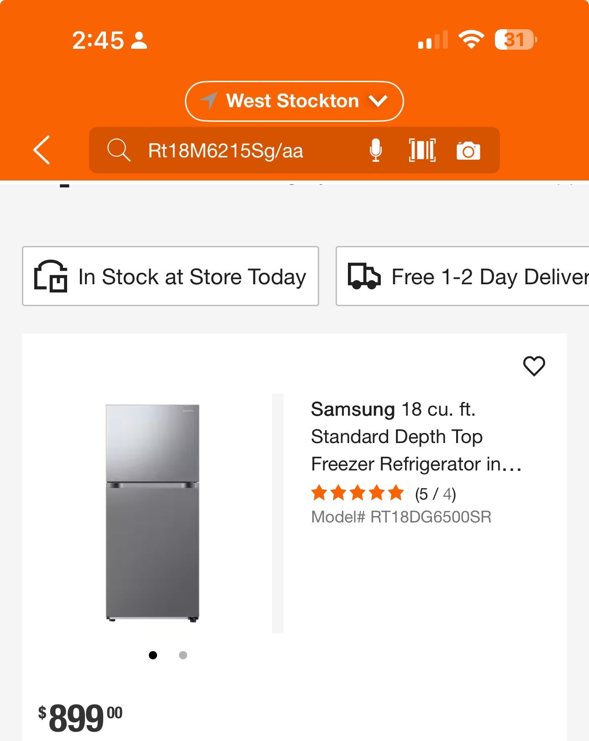Tap the magnifying glass search icon
This screenshot has height=741, width=589.
point(119,150)
